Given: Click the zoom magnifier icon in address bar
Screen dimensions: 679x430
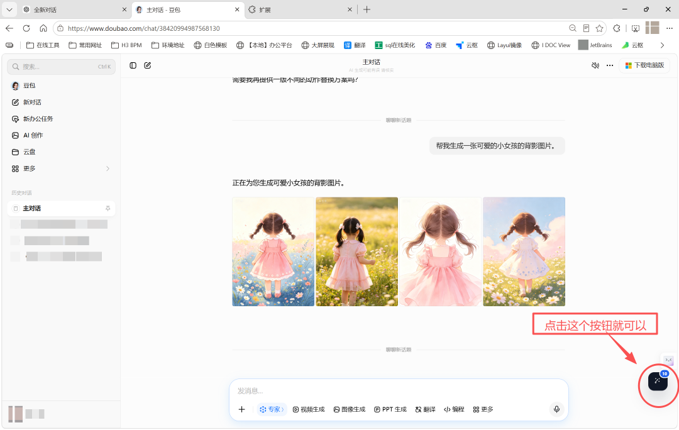Looking at the screenshot, I should click(573, 28).
